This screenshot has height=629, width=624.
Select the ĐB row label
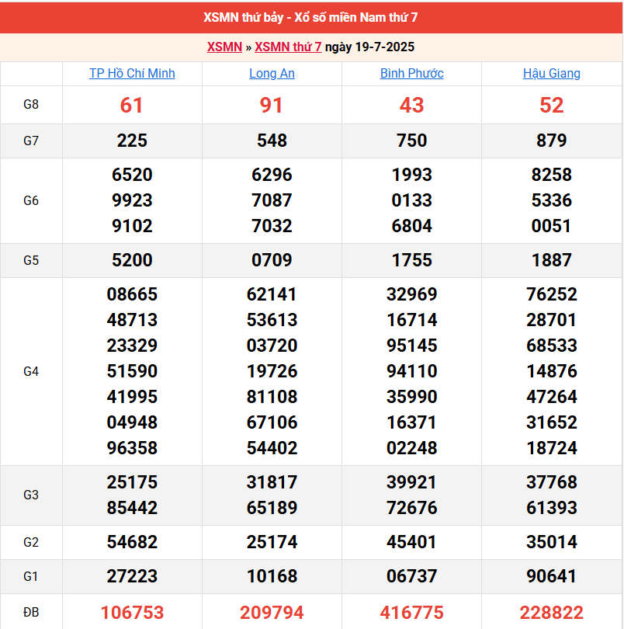pyautogui.click(x=31, y=612)
